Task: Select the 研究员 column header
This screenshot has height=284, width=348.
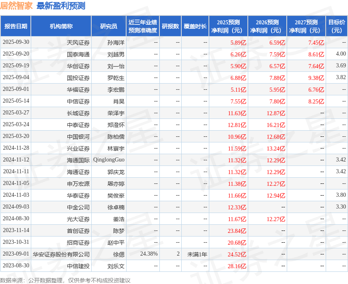Action: 109,26
